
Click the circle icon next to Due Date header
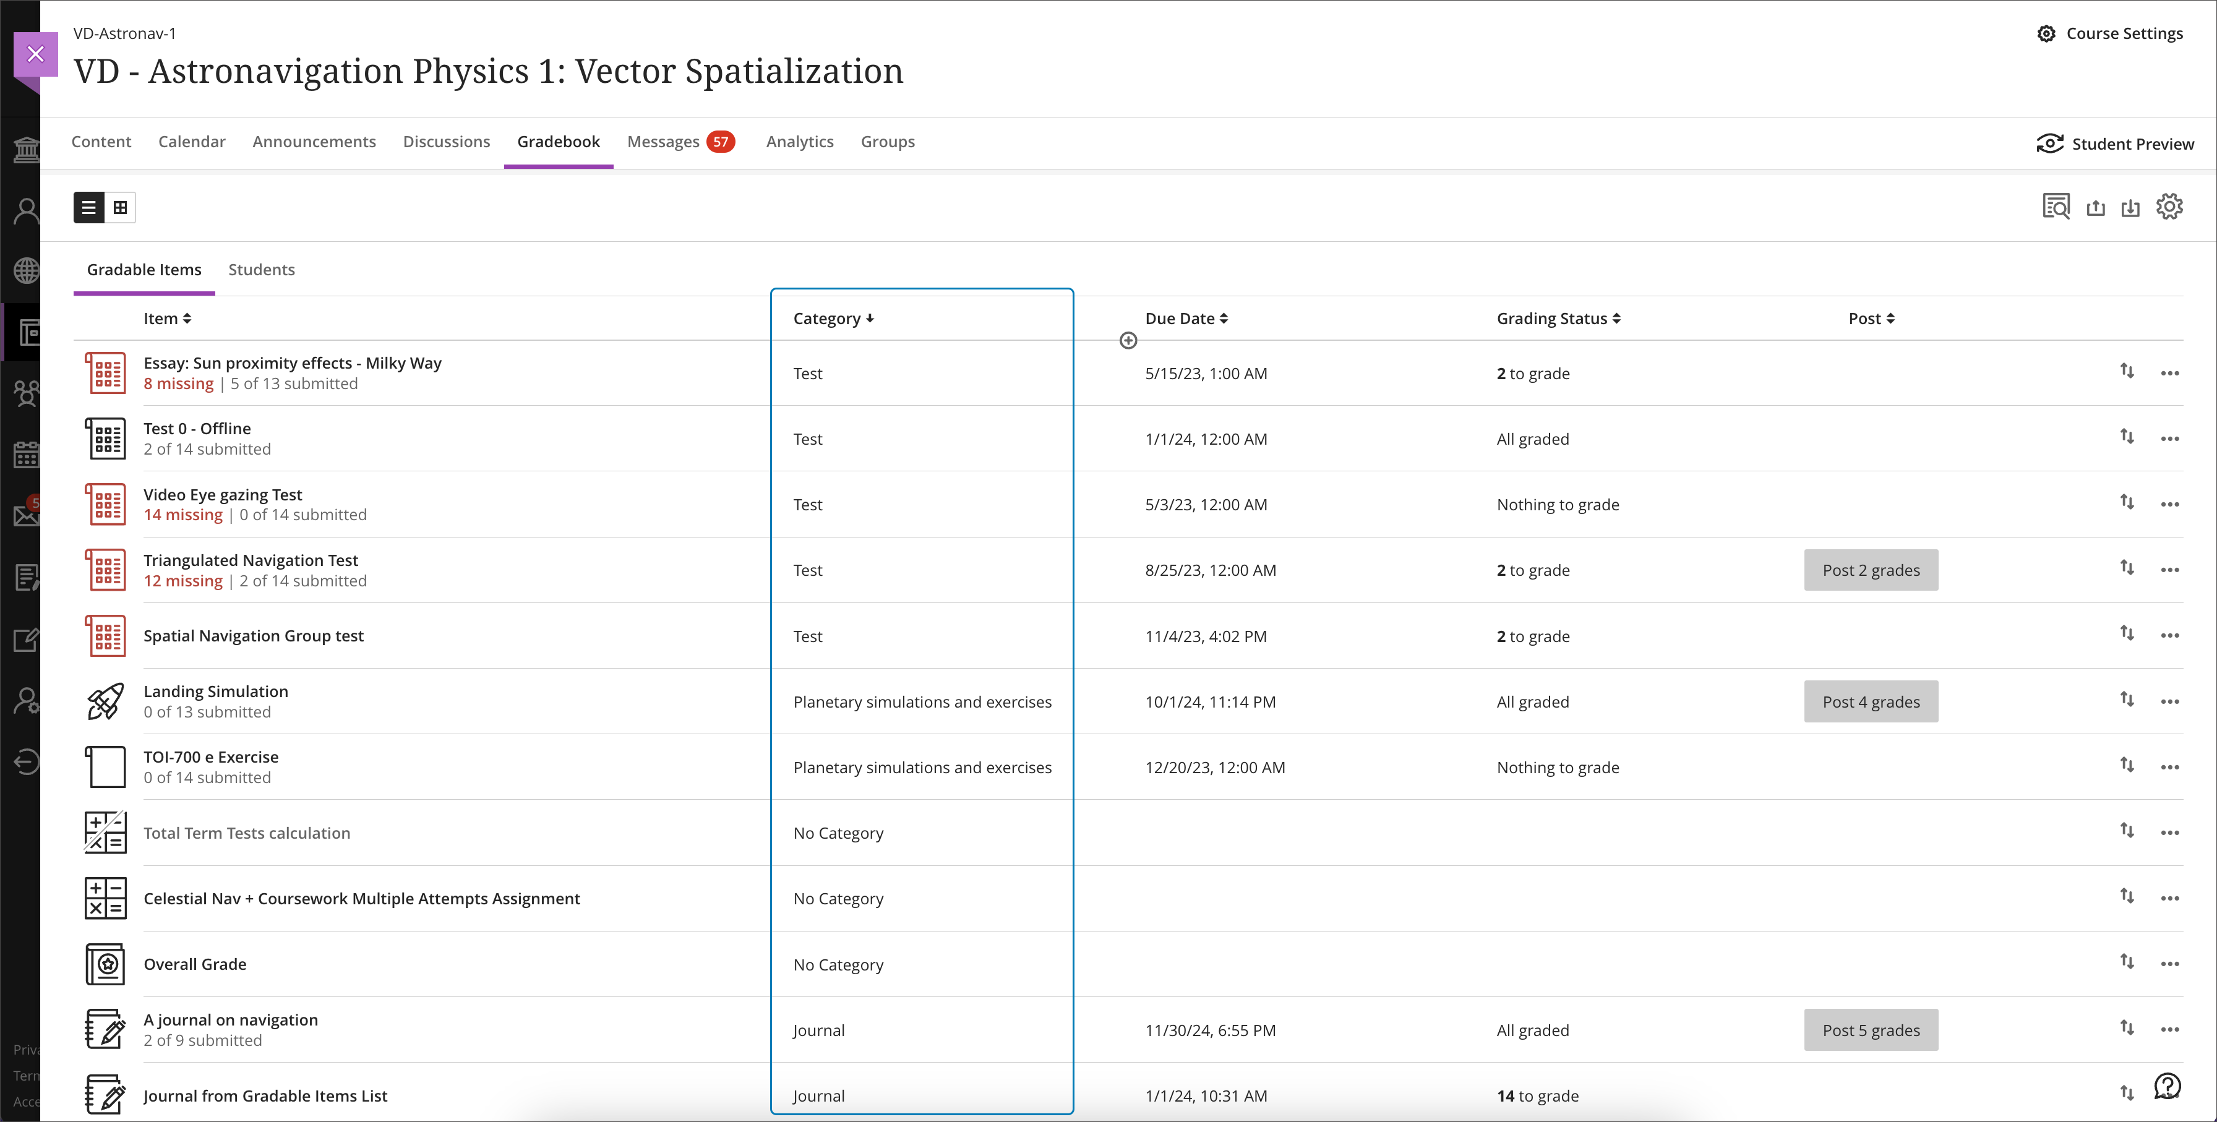pos(1128,341)
